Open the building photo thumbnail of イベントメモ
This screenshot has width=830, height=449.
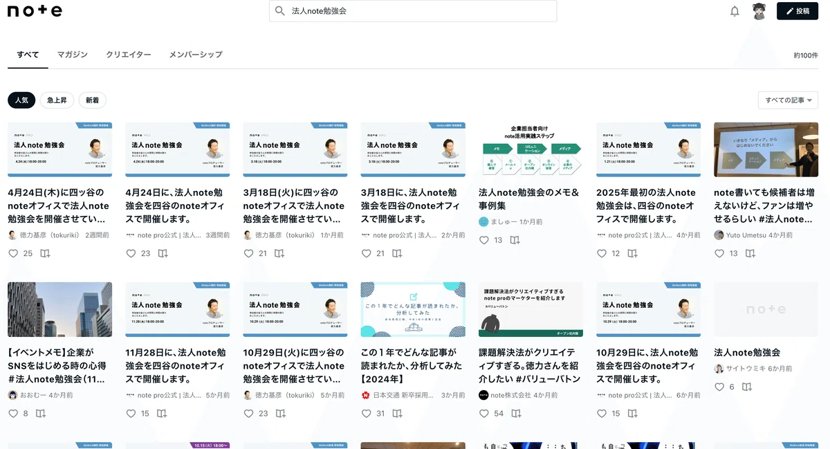click(59, 309)
